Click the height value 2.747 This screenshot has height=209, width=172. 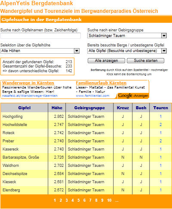tap(59, 125)
